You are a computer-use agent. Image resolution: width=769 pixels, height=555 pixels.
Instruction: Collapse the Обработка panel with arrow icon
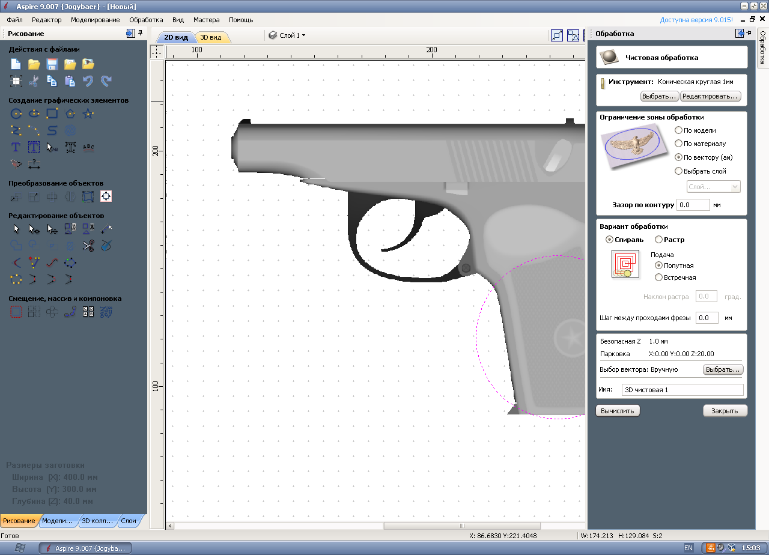click(x=740, y=34)
